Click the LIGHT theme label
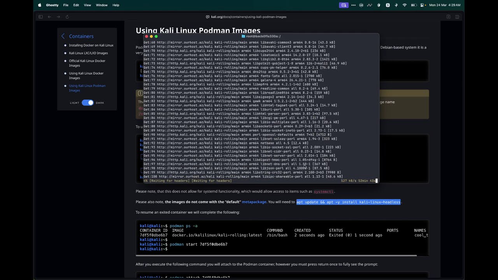The image size is (498, 280). (74, 103)
